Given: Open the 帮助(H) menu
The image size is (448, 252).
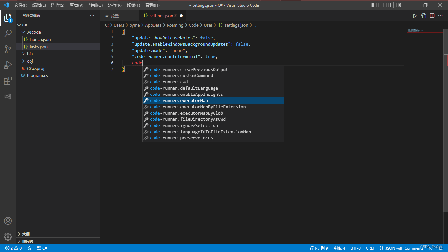Looking at the screenshot, I should coord(152,5).
